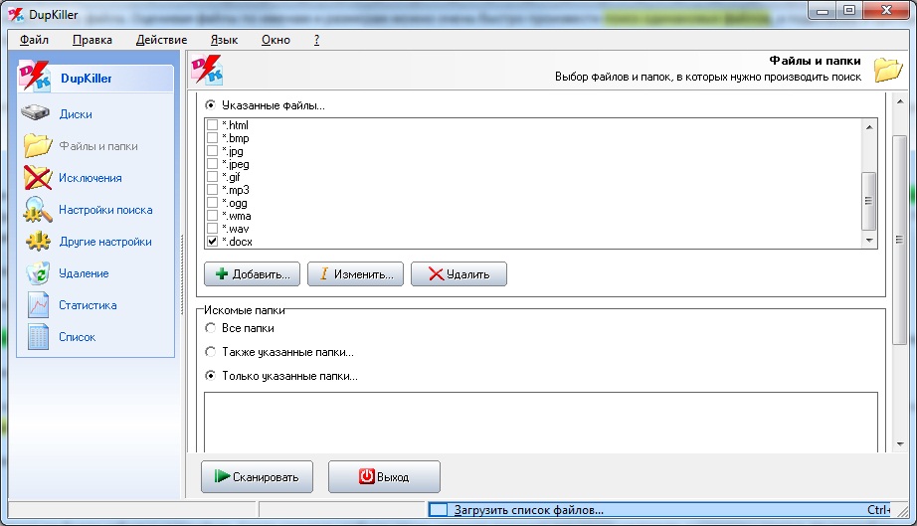This screenshot has height=526, width=917.
Task: Click the folder icon in the top right header
Action: point(888,70)
